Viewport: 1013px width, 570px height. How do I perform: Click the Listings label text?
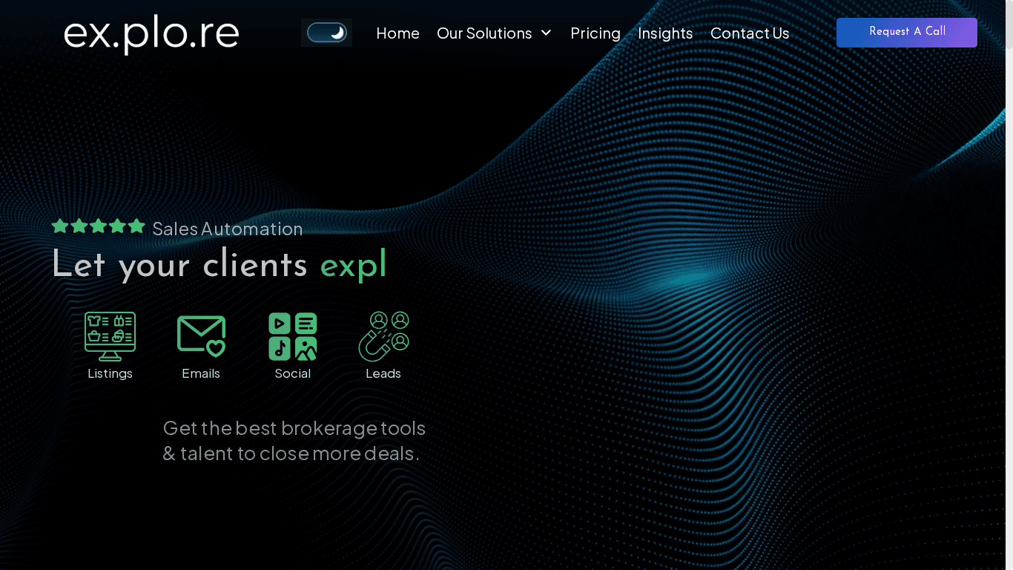(x=110, y=373)
